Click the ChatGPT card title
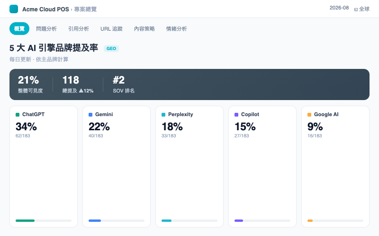379x236 pixels. tap(33, 114)
